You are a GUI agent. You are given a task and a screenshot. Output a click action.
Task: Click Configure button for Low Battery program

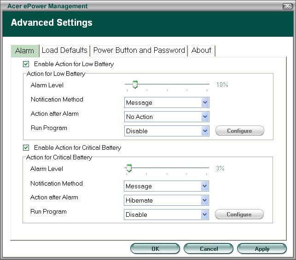click(240, 131)
